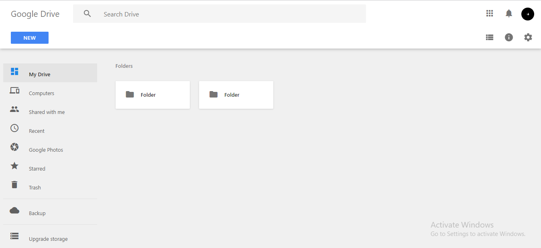Click the Google Photos shutter icon
The image size is (541, 248).
coord(14,147)
